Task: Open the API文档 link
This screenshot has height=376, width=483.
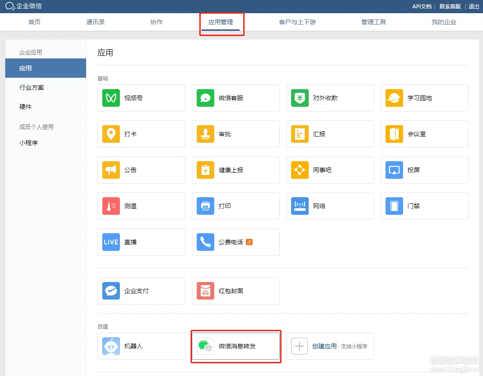Action: [422, 6]
